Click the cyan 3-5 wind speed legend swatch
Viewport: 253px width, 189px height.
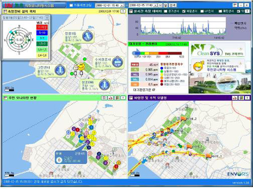42,38
